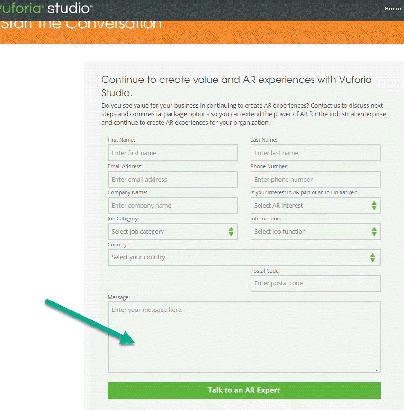Expand the Select AR interest dropdown

coord(315,206)
